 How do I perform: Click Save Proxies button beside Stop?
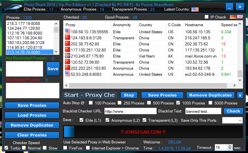pos(162,95)
